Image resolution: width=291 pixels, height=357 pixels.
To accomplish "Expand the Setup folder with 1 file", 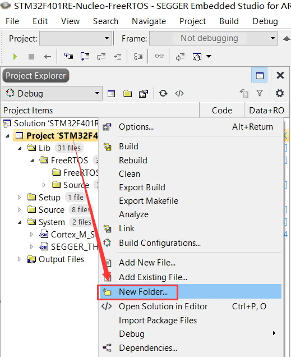I will pyautogui.click(x=20, y=197).
